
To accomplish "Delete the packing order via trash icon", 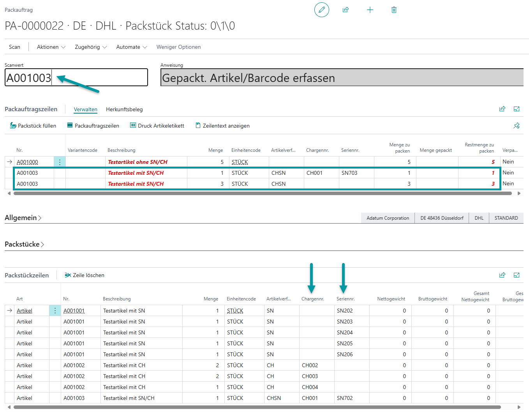I will pos(394,10).
